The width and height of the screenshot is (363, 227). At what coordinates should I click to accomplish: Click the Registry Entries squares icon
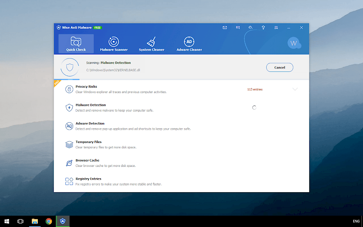point(69,181)
